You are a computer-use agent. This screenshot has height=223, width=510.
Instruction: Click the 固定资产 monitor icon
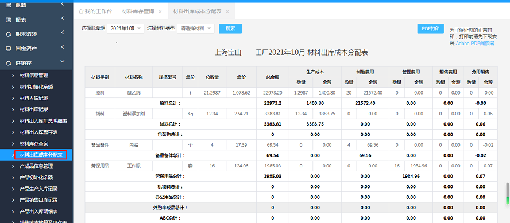[9, 48]
